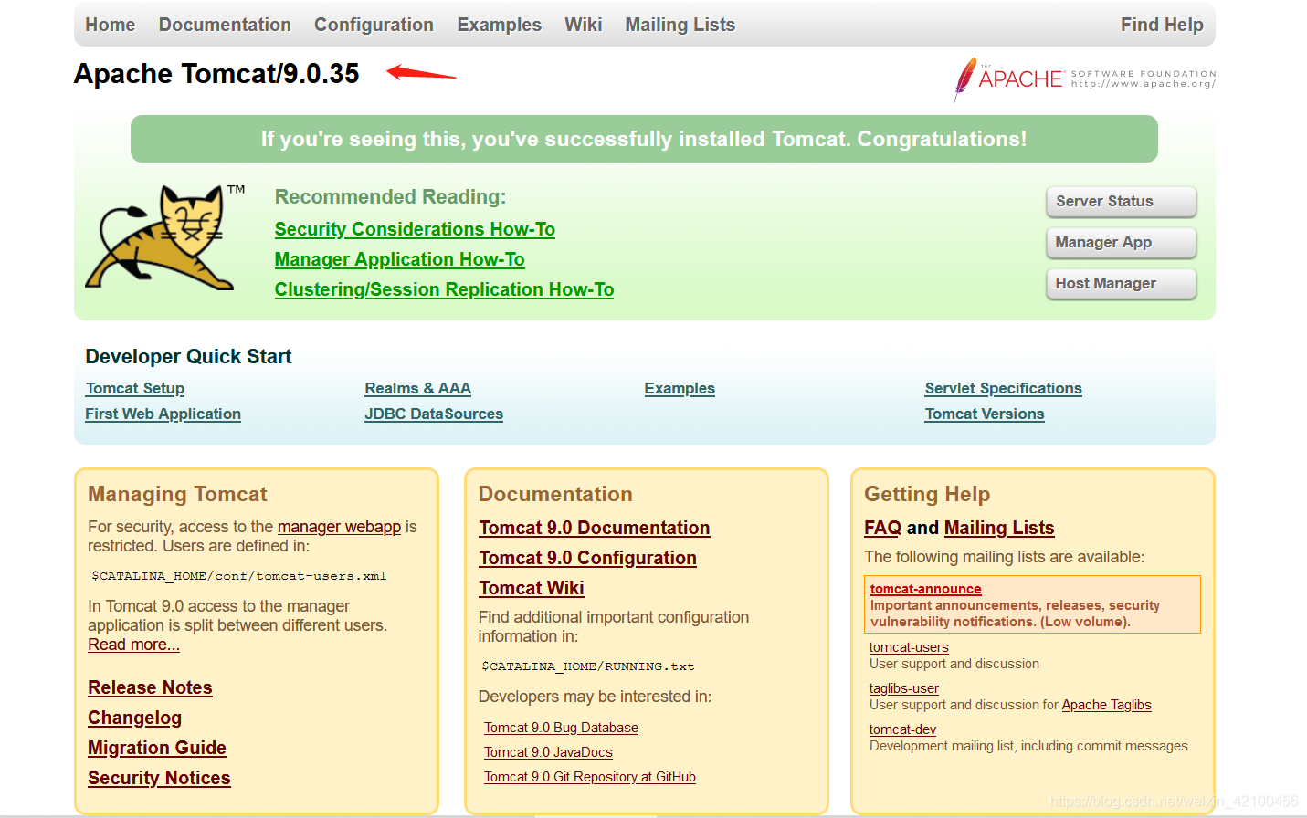Open Servlet Specifications link

click(1003, 388)
